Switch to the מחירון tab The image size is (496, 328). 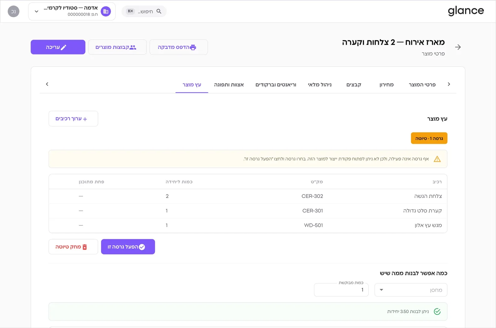click(387, 85)
